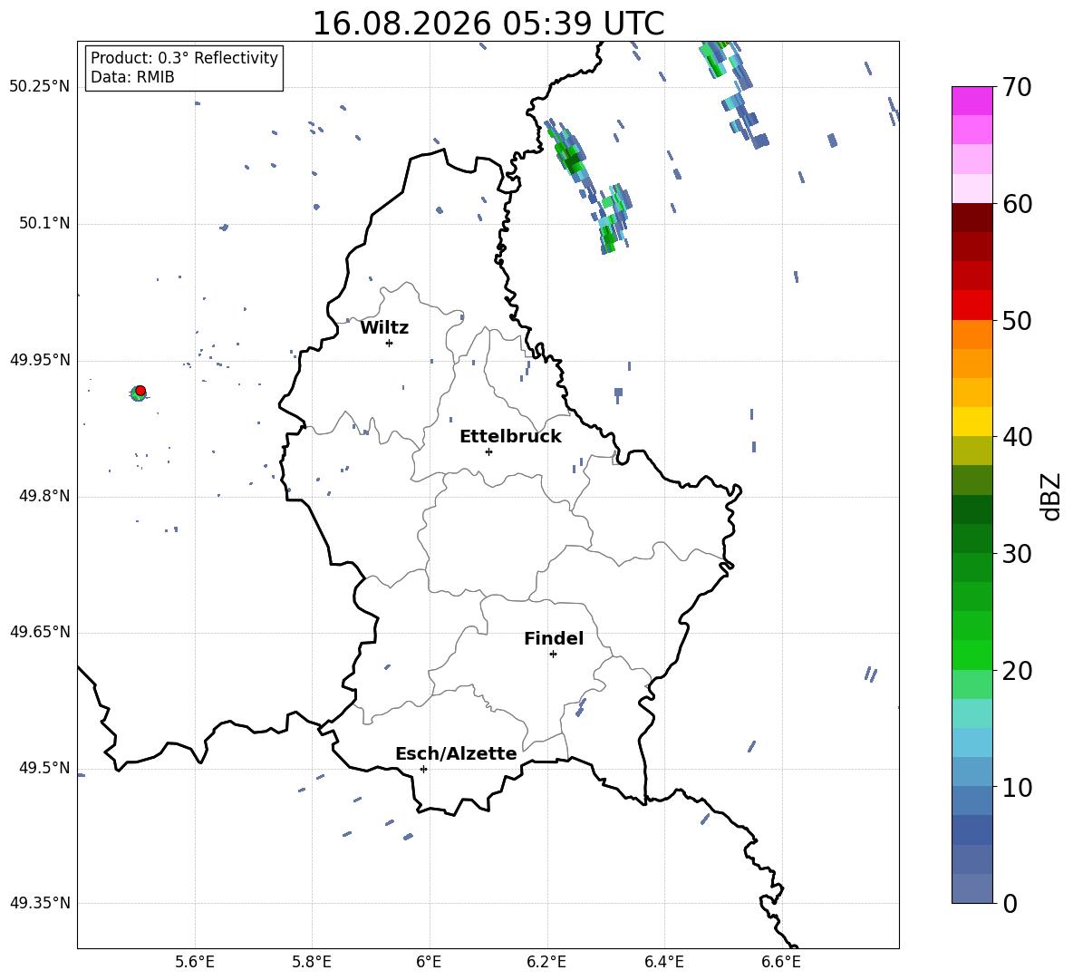
Task: Click the Findel city label
Action: click(x=554, y=638)
